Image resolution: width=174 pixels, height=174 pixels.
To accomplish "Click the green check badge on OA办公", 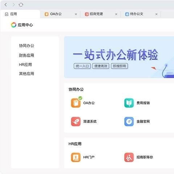I will (80, 98).
